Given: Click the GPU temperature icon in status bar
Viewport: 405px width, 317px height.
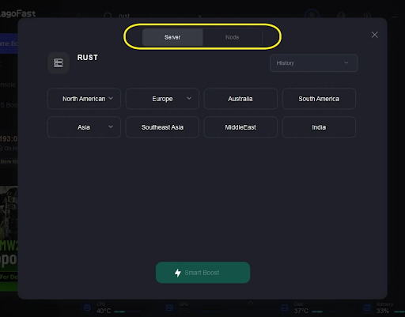Looking at the screenshot, I should click(x=169, y=308).
